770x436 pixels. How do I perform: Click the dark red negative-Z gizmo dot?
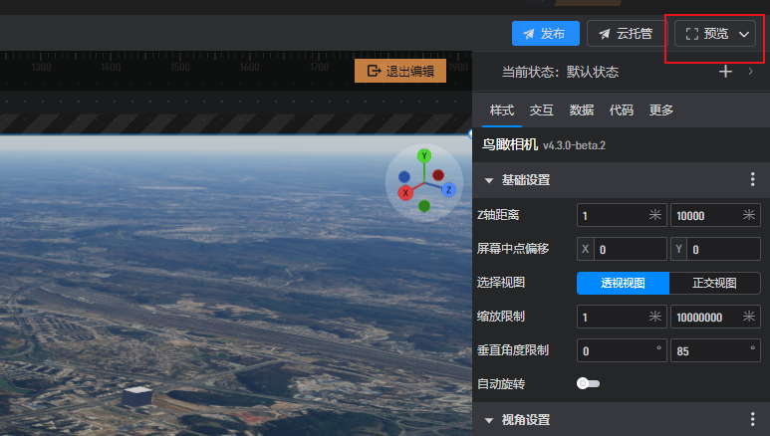coord(438,175)
